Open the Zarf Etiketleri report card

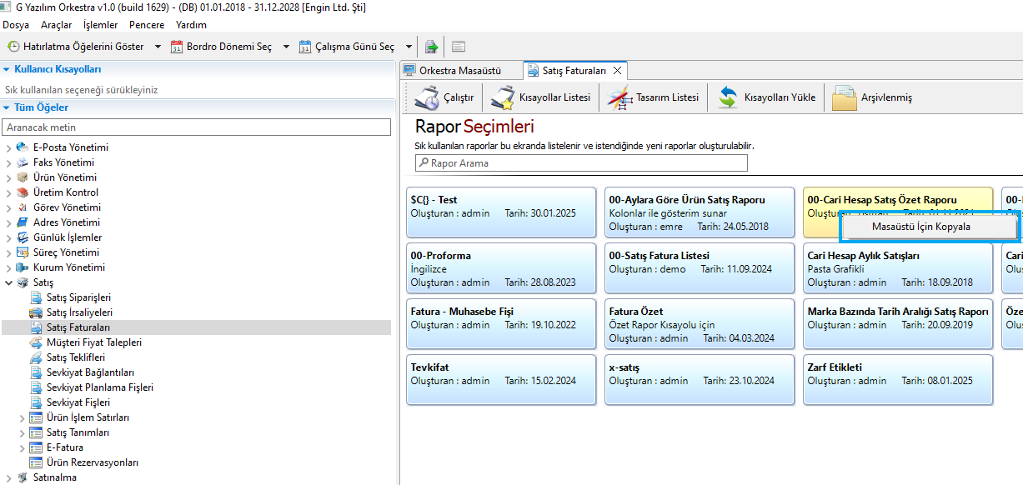click(897, 380)
